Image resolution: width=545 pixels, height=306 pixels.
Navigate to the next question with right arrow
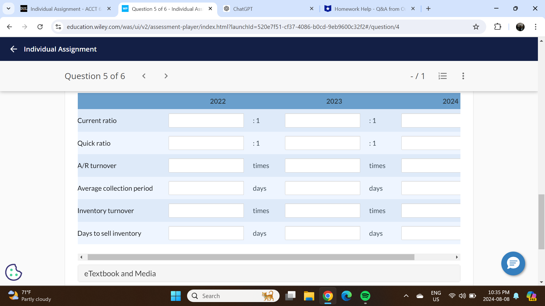point(166,76)
